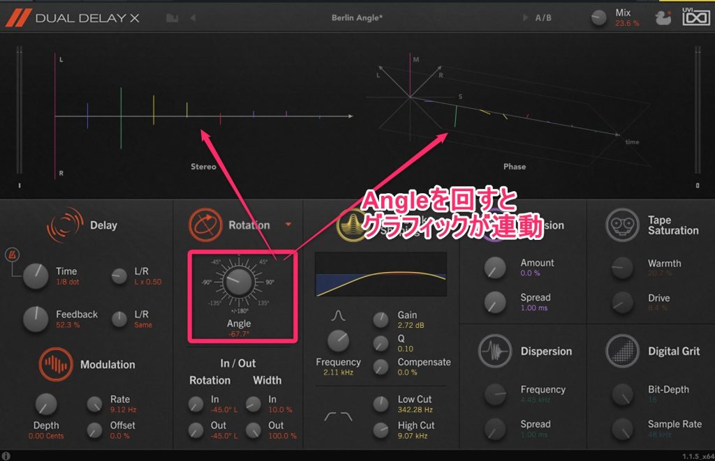This screenshot has width=715, height=461.
Task: Open the Berlin Angle preset menu
Action: pyautogui.click(x=357, y=18)
